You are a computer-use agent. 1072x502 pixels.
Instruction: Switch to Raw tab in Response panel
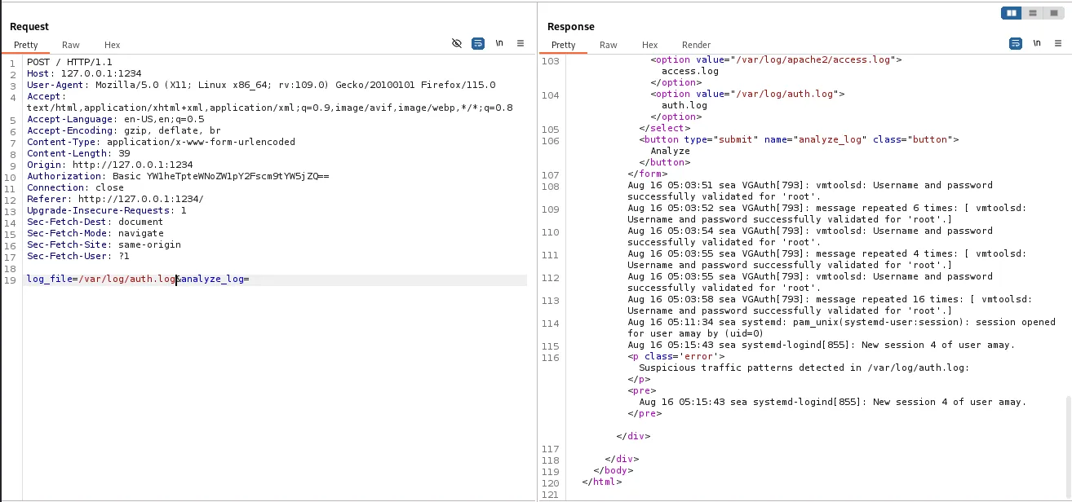[x=609, y=45]
